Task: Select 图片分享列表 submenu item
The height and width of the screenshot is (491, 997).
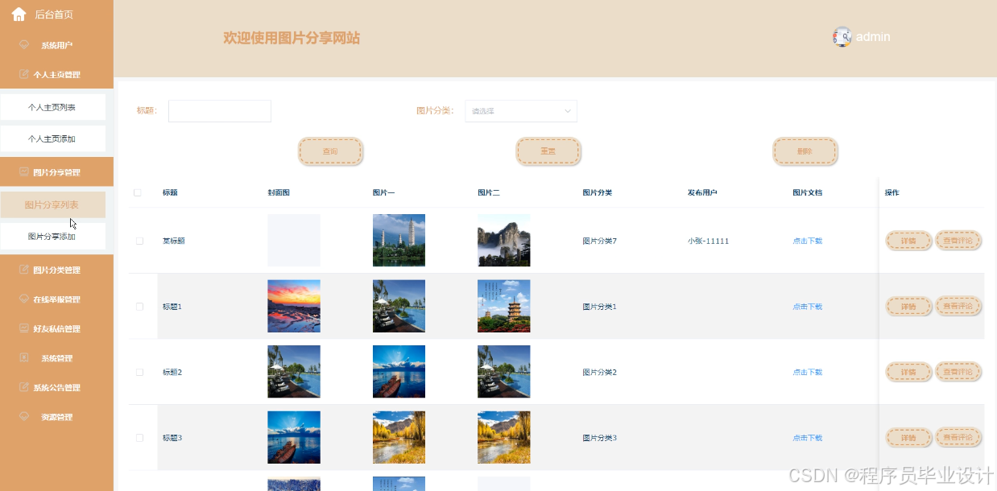Action: point(52,204)
